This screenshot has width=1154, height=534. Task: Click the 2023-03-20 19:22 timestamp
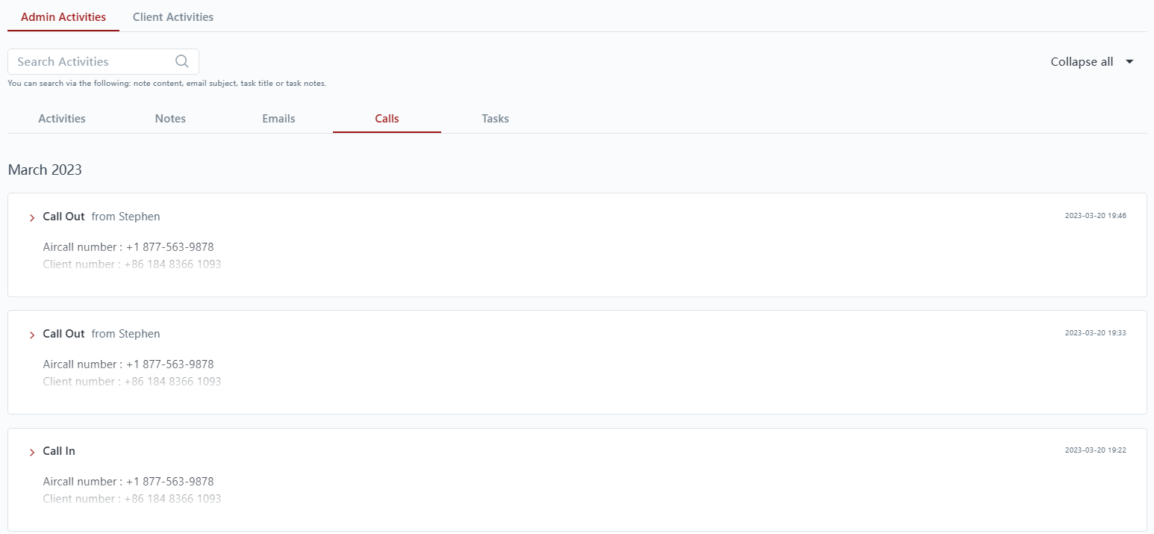[1095, 450]
